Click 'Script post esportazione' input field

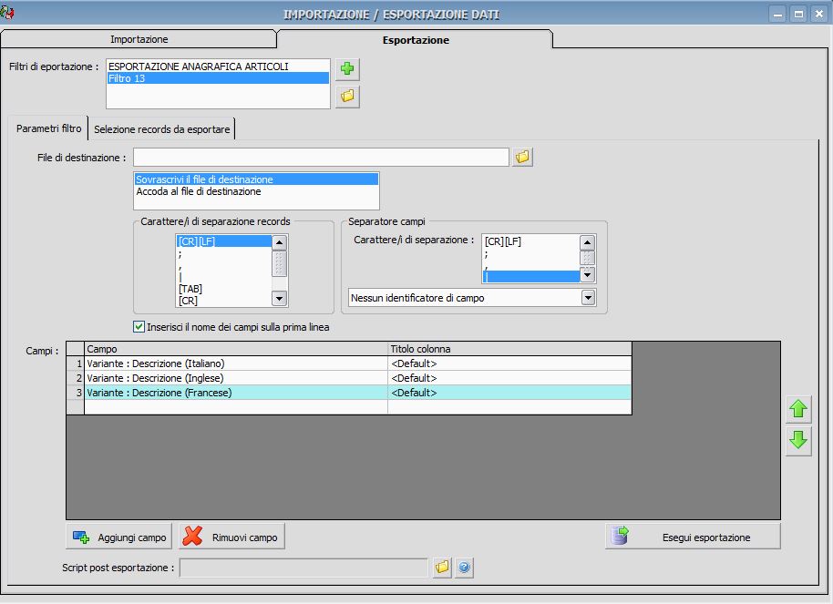point(303,568)
